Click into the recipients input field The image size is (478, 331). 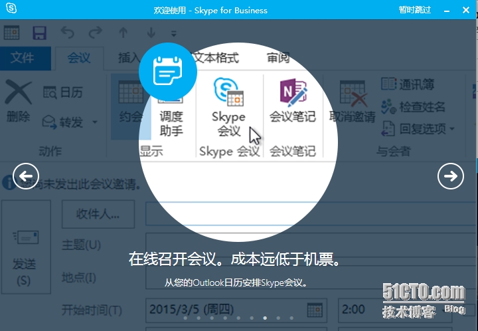click(311, 213)
